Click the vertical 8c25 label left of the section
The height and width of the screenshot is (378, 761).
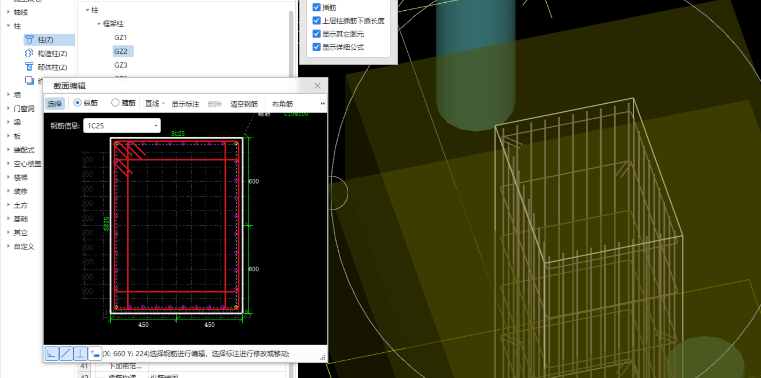click(106, 224)
